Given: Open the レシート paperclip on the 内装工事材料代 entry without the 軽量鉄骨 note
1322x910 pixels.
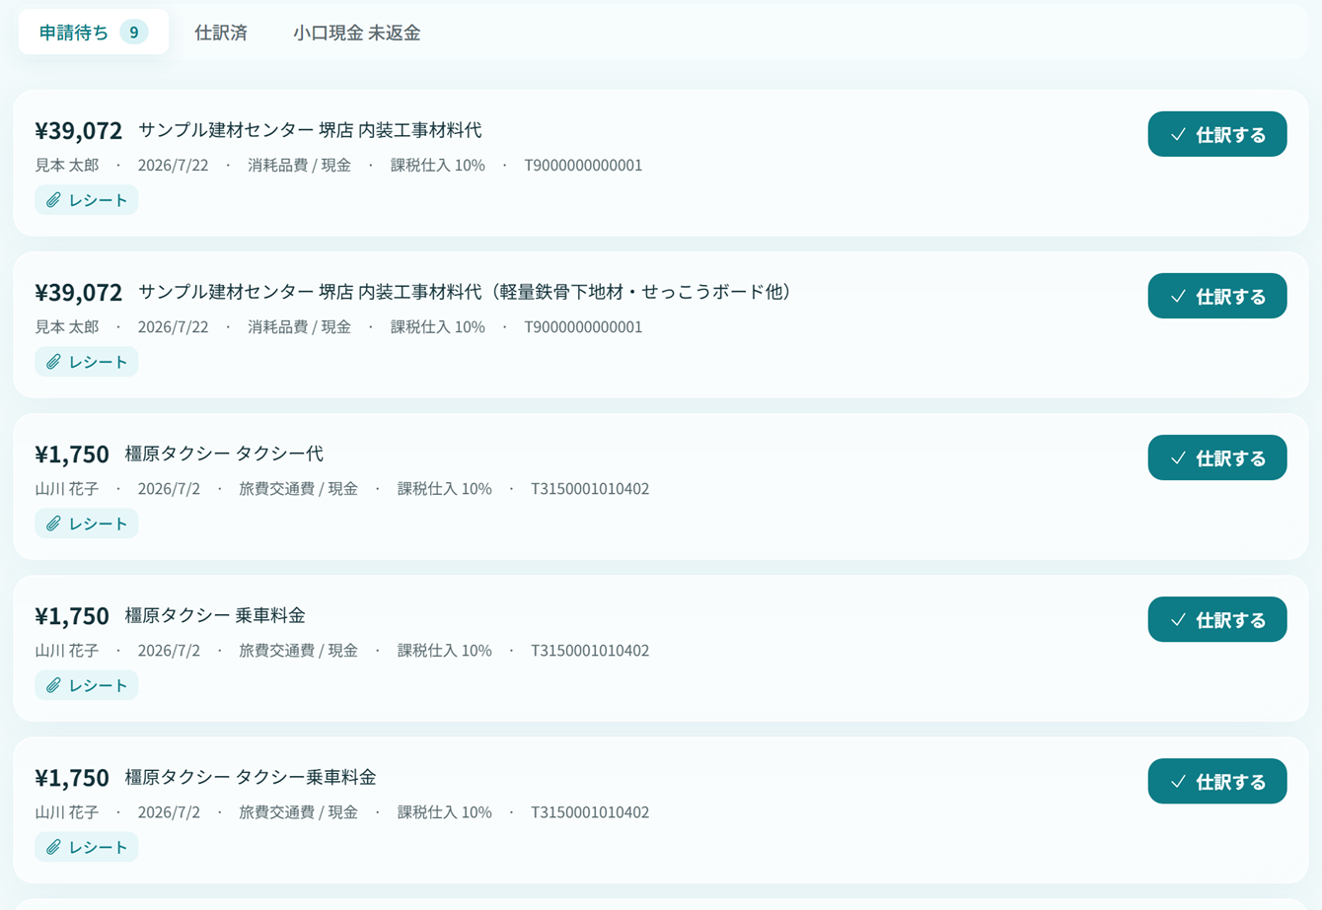Looking at the screenshot, I should coord(87,200).
